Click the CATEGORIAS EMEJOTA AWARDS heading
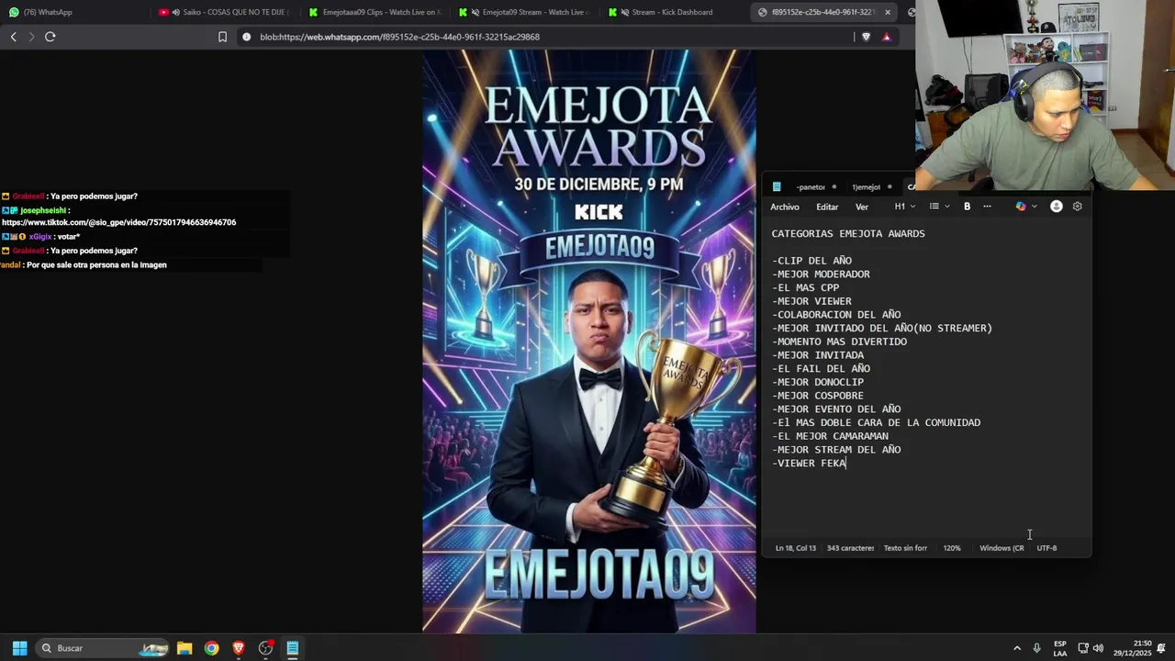The image size is (1175, 661). click(x=848, y=233)
